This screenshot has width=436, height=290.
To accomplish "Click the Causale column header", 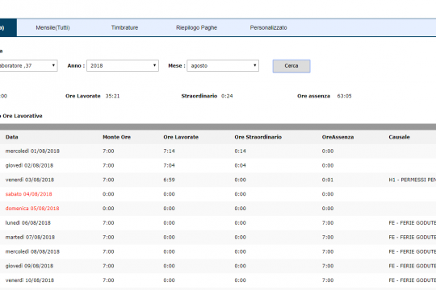I will tap(400, 137).
